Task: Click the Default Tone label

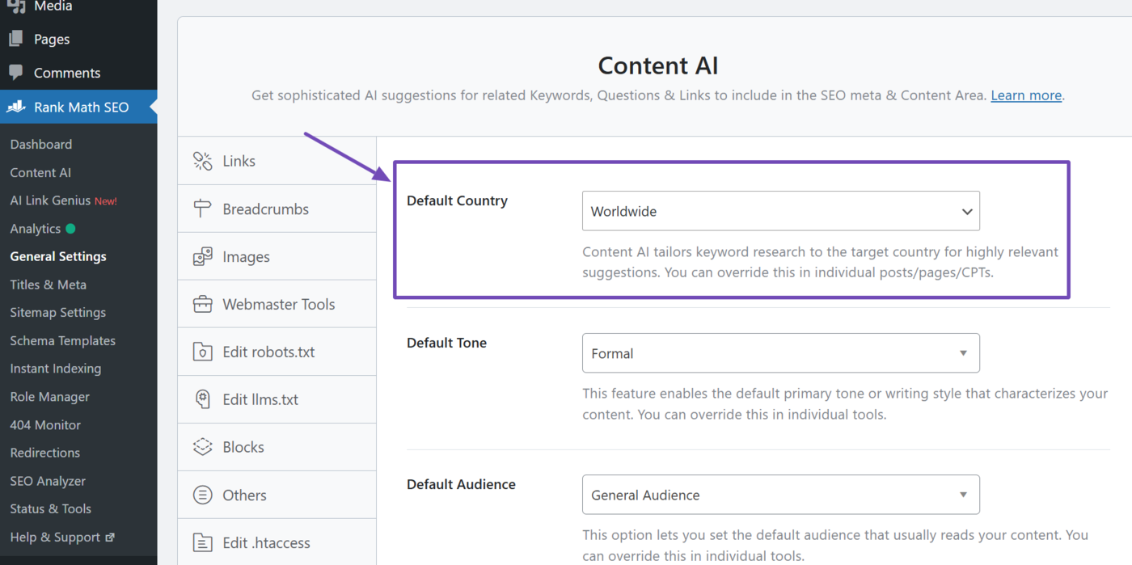Action: (446, 343)
